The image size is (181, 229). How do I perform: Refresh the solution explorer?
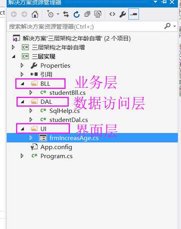tap(76, 14)
